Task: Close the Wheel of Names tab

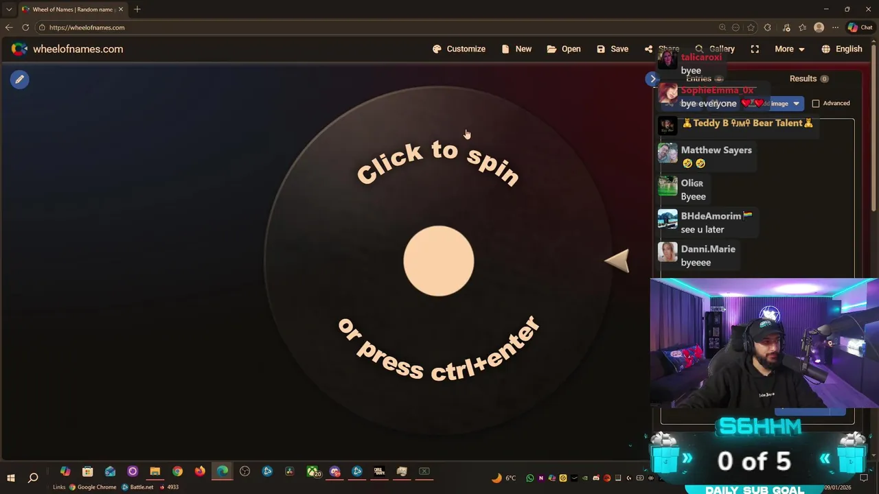Action: (x=121, y=9)
